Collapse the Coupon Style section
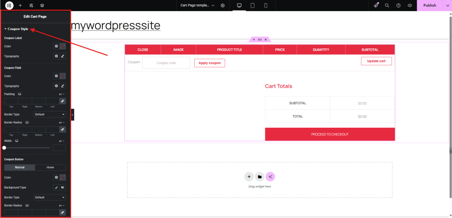This screenshot has height=218, width=452. pos(16,29)
